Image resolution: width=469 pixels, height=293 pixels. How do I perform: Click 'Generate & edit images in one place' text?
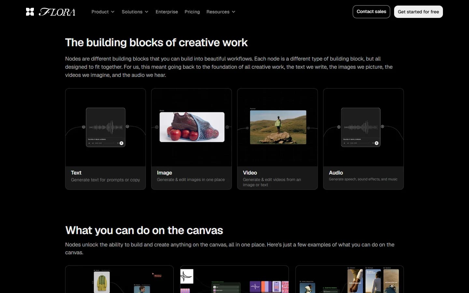click(x=191, y=180)
